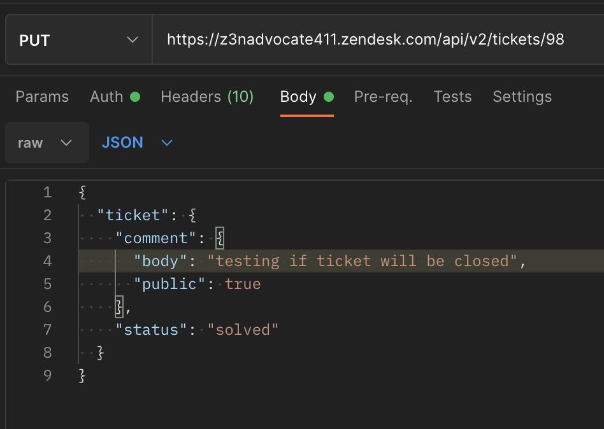Click the green dot beside Auth
Image resolution: width=604 pixels, height=429 pixels.
pos(135,97)
